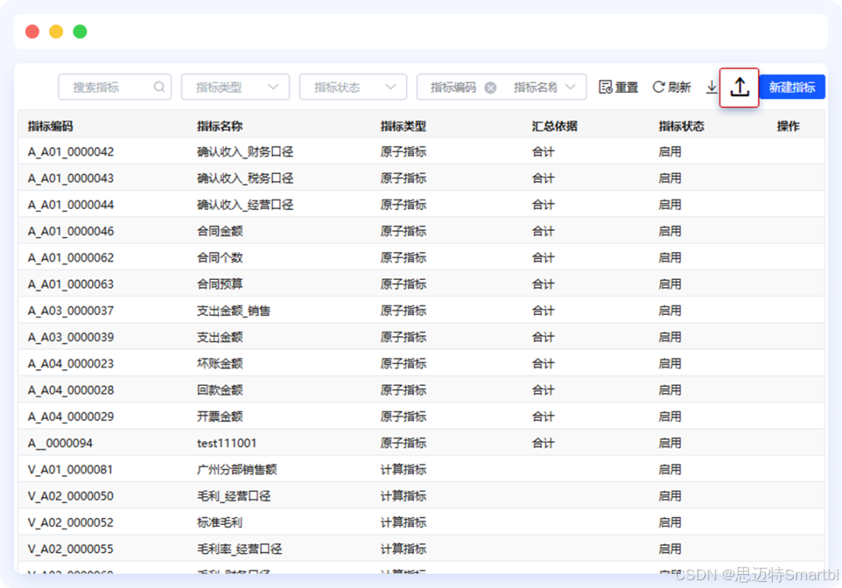The image size is (842, 588).
Task: Click 原子指标 in the test111001 row
Action: pyautogui.click(x=403, y=443)
